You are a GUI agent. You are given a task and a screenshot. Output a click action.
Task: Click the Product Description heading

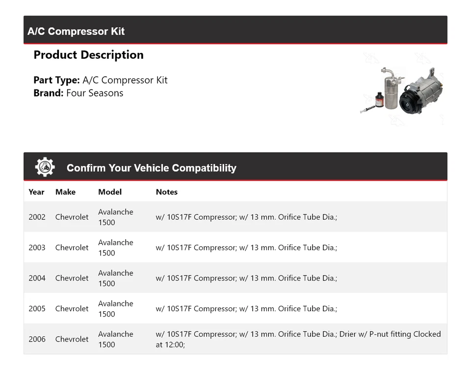point(88,55)
